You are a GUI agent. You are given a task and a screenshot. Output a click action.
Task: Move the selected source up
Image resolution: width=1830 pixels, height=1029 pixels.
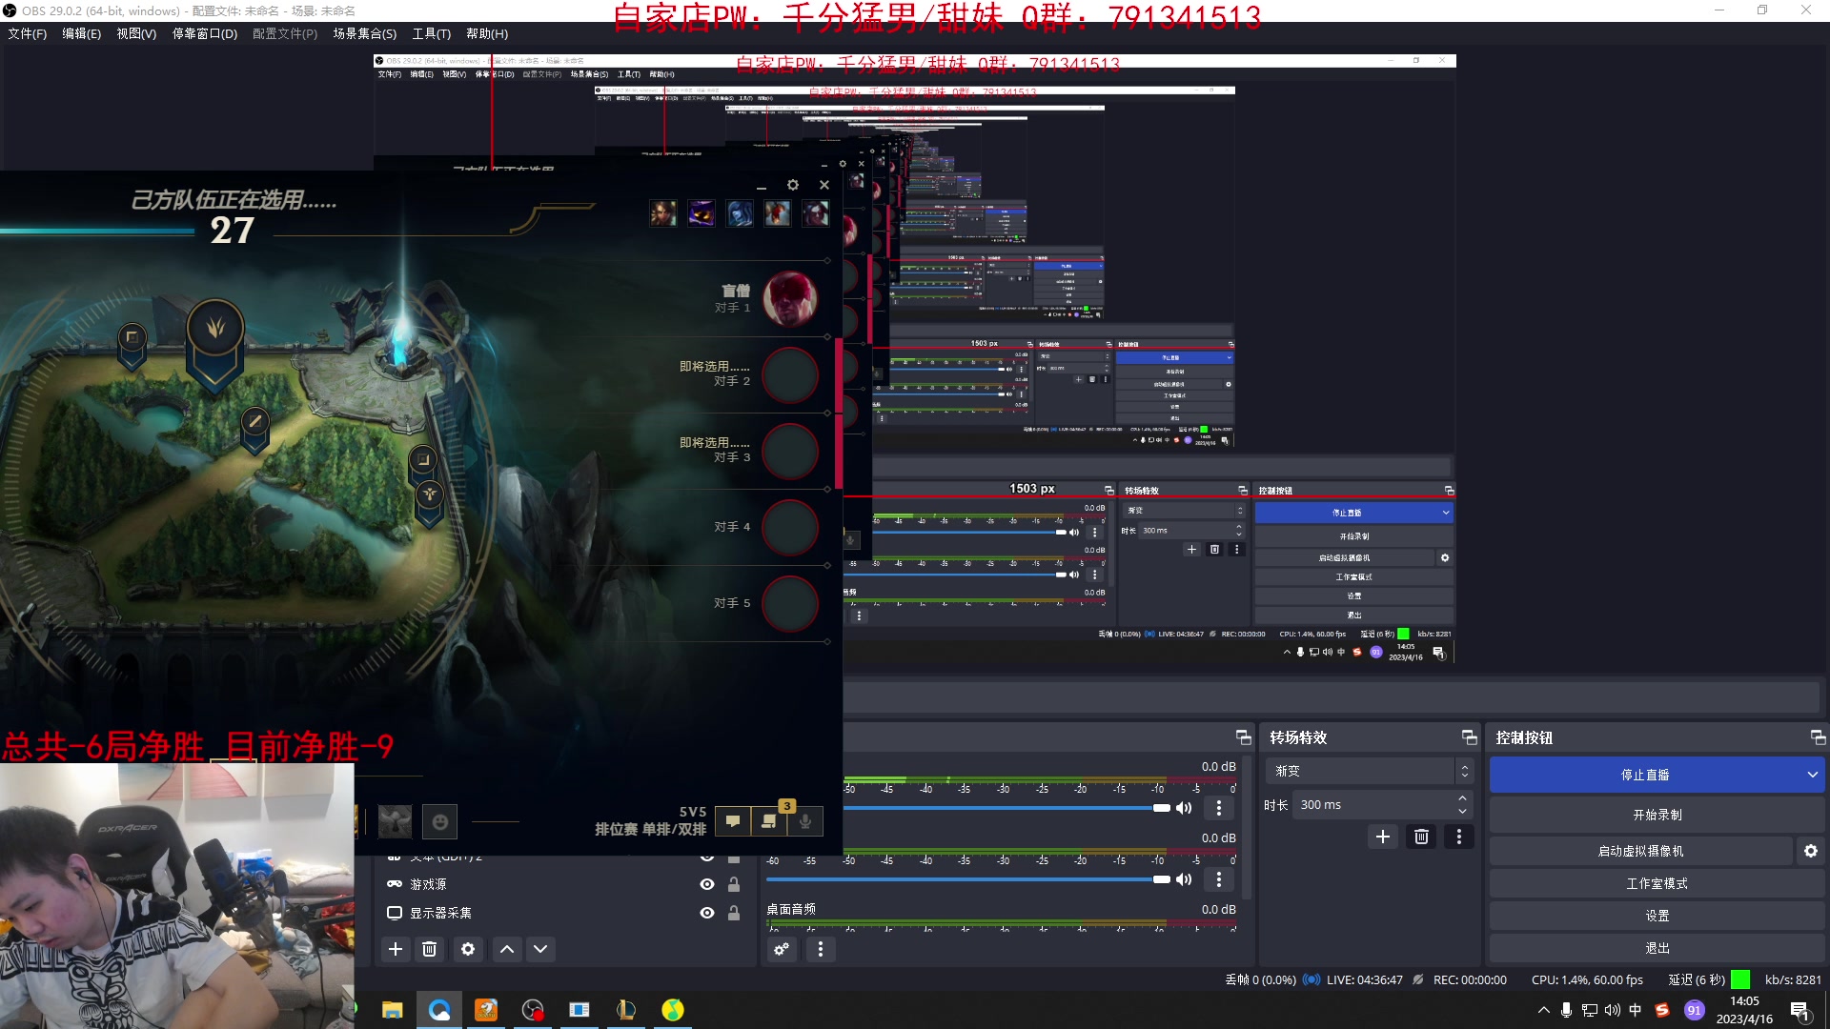[x=507, y=949]
